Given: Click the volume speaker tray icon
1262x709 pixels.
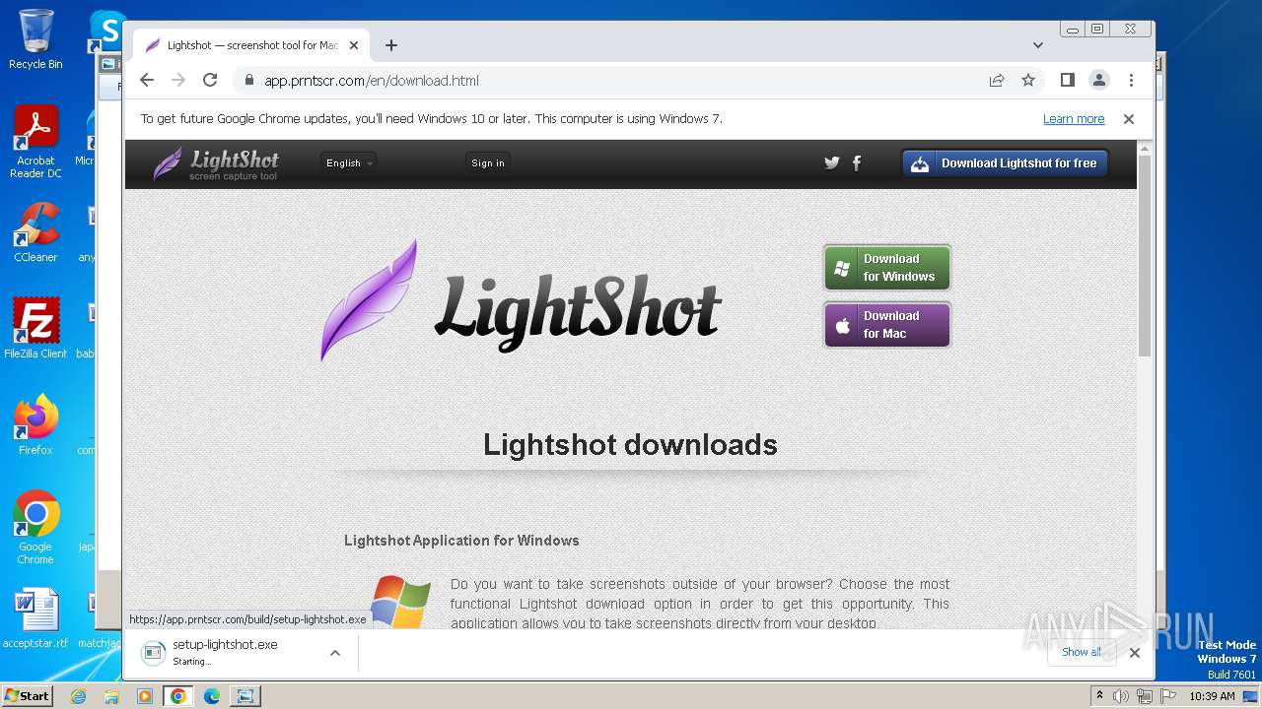Looking at the screenshot, I should 1121,696.
